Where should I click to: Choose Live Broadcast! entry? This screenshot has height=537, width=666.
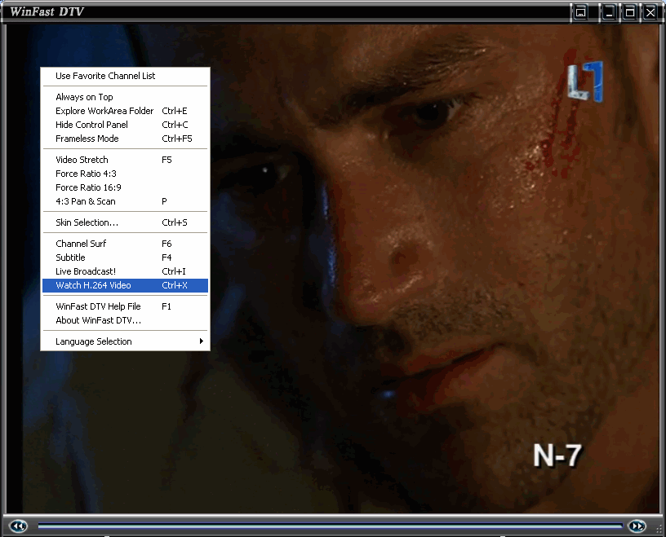tap(126, 271)
